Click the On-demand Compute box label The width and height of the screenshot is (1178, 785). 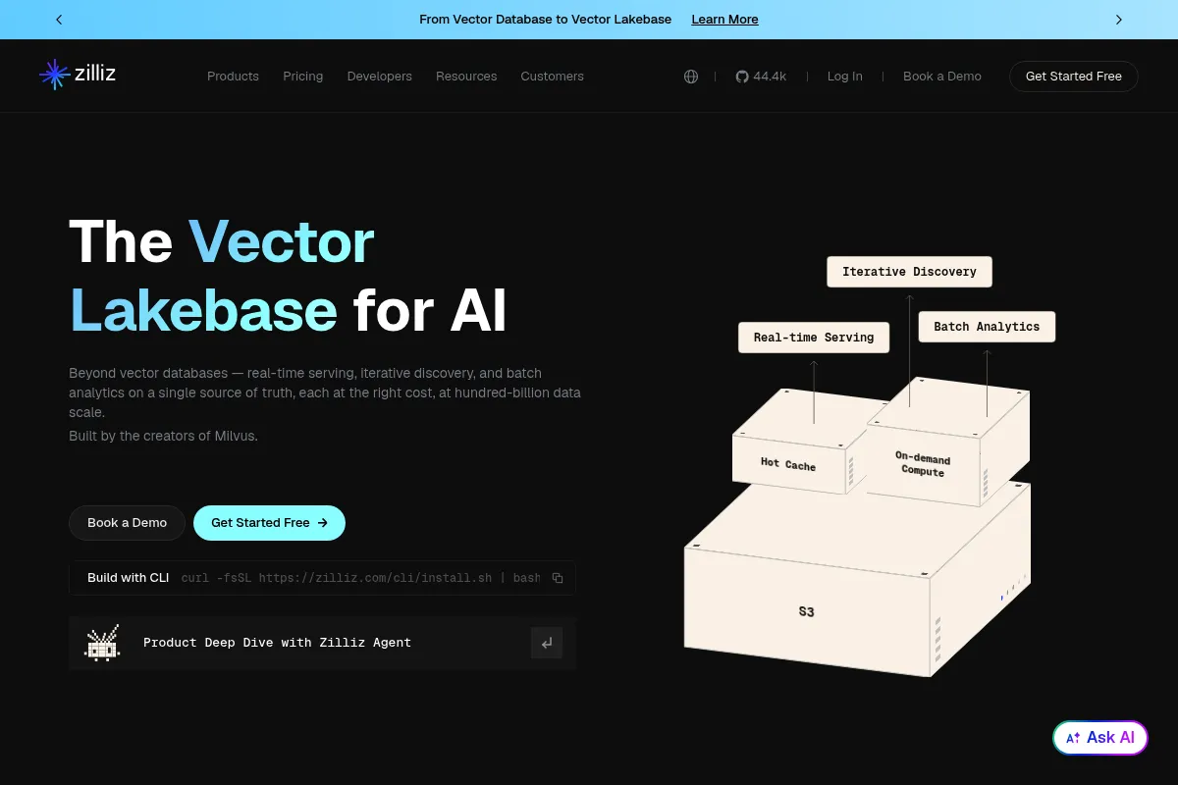[923, 464]
